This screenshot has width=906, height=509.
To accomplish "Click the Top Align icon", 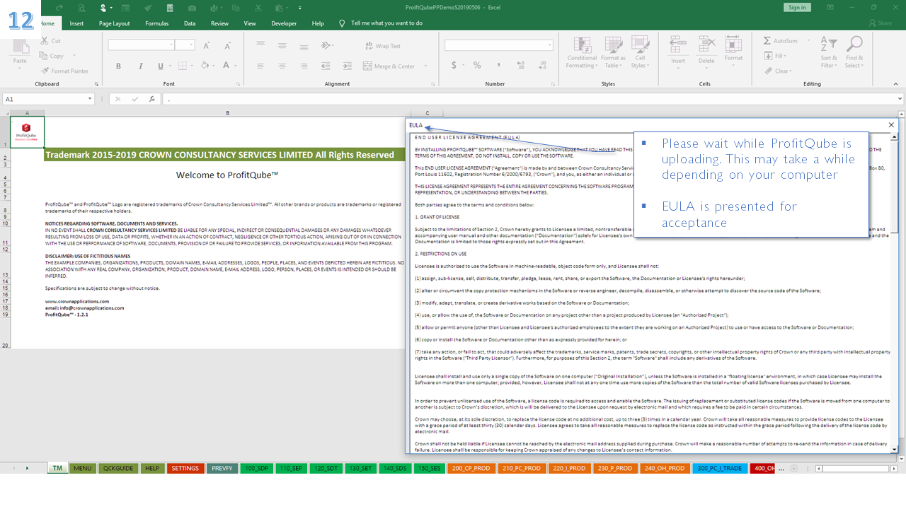I will 261,45.
